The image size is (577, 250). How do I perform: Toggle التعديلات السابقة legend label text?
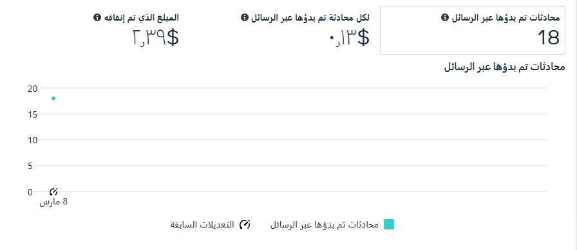[202, 225]
